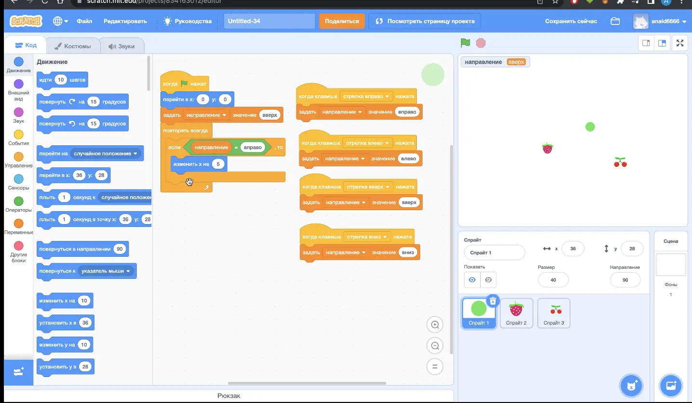692x403 pixels.
Task: Enter full screen stage mode
Action: [x=680, y=43]
